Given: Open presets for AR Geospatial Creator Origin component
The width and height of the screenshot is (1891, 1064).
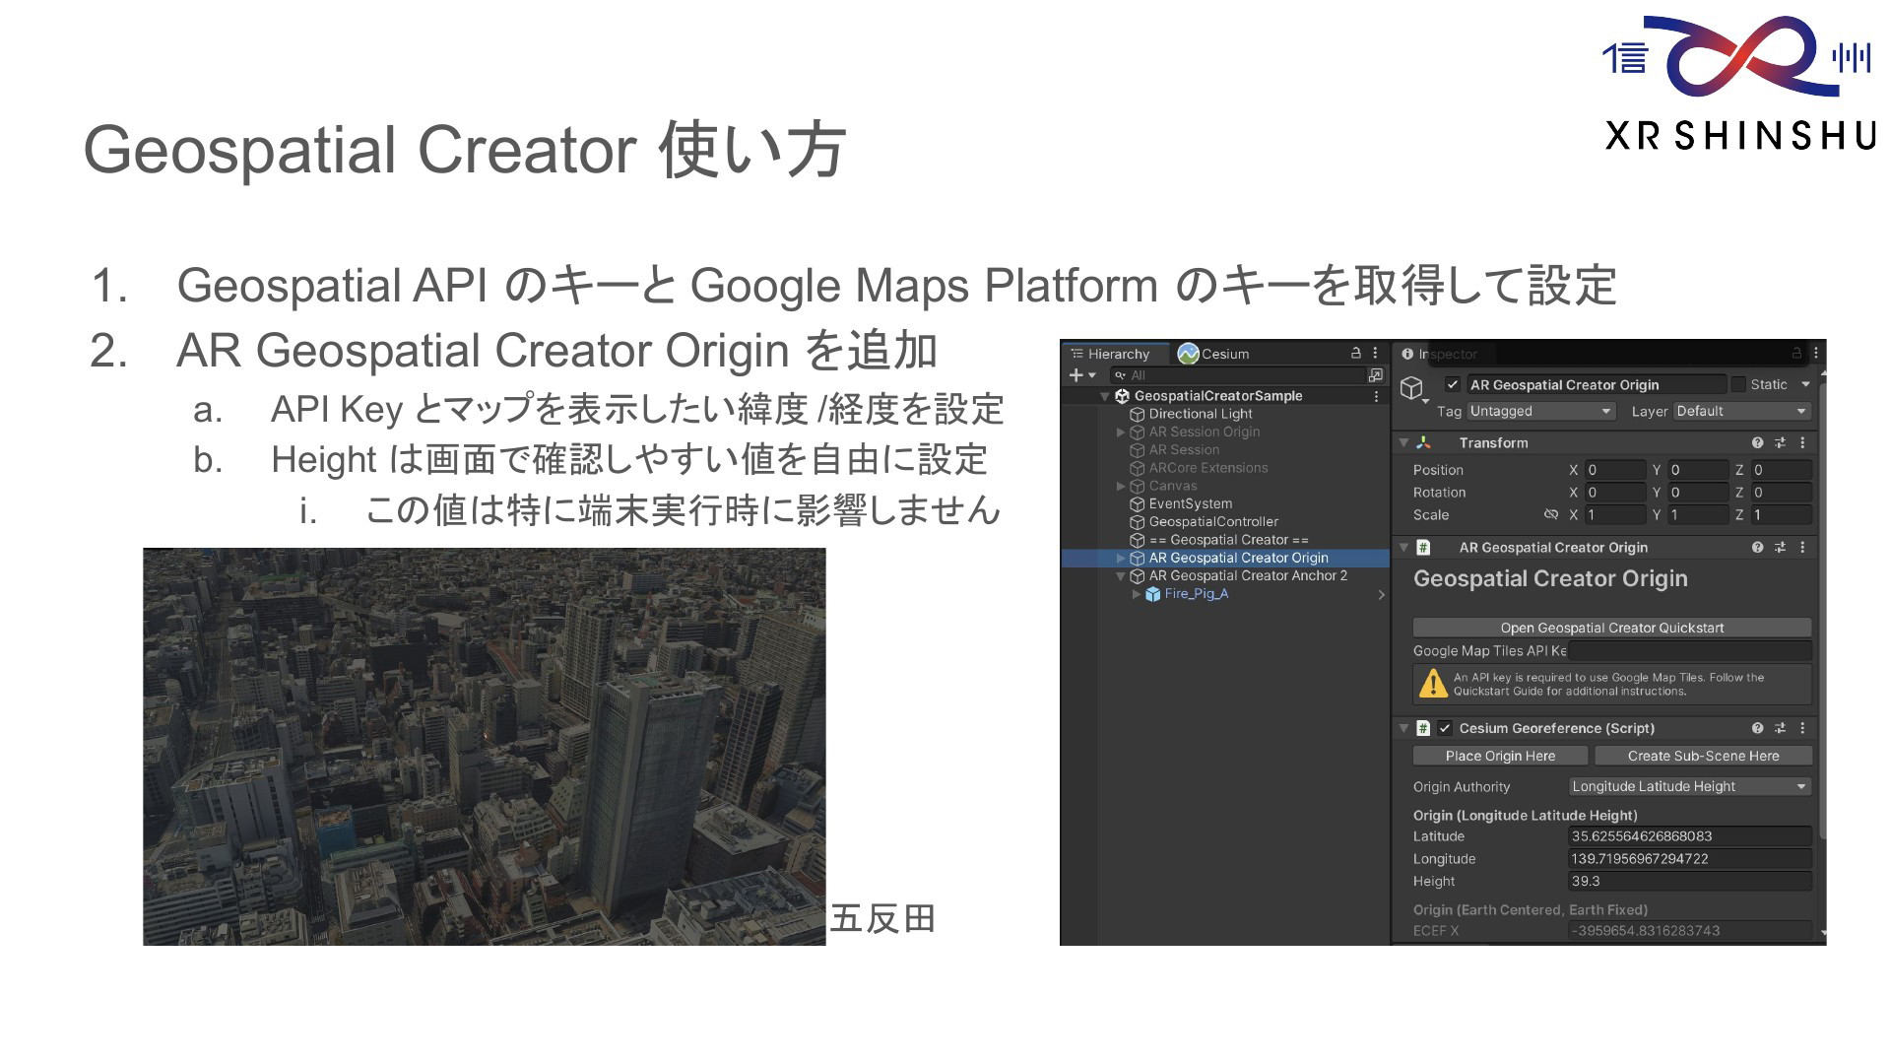Looking at the screenshot, I should (1780, 548).
